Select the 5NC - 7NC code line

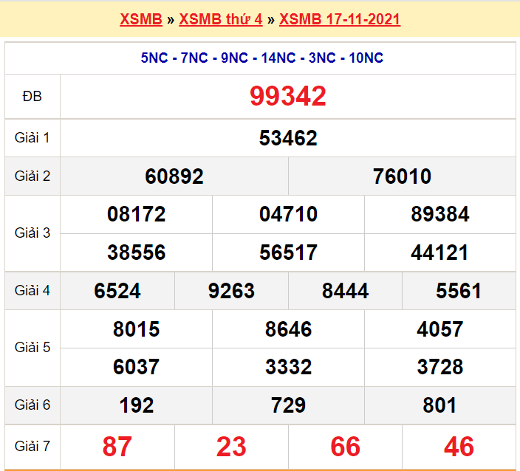[261, 58]
